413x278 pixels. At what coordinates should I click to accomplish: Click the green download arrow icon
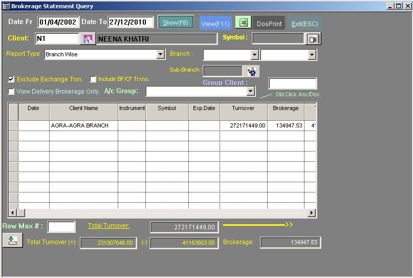coord(12,240)
